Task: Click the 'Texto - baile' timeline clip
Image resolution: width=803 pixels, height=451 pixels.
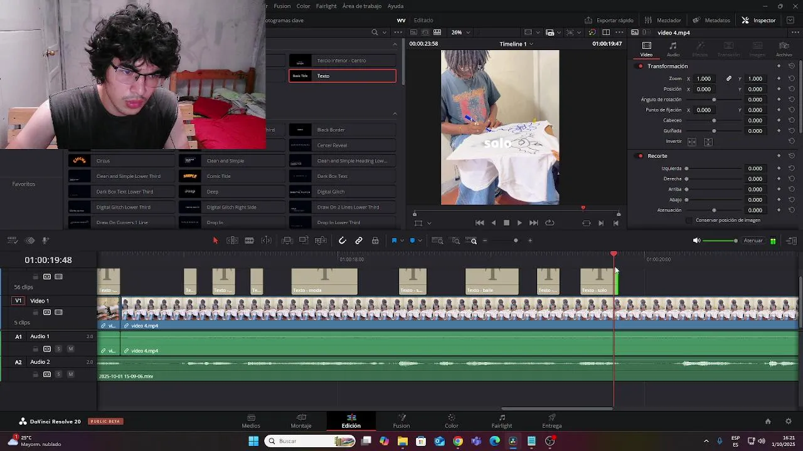Action: (x=492, y=282)
